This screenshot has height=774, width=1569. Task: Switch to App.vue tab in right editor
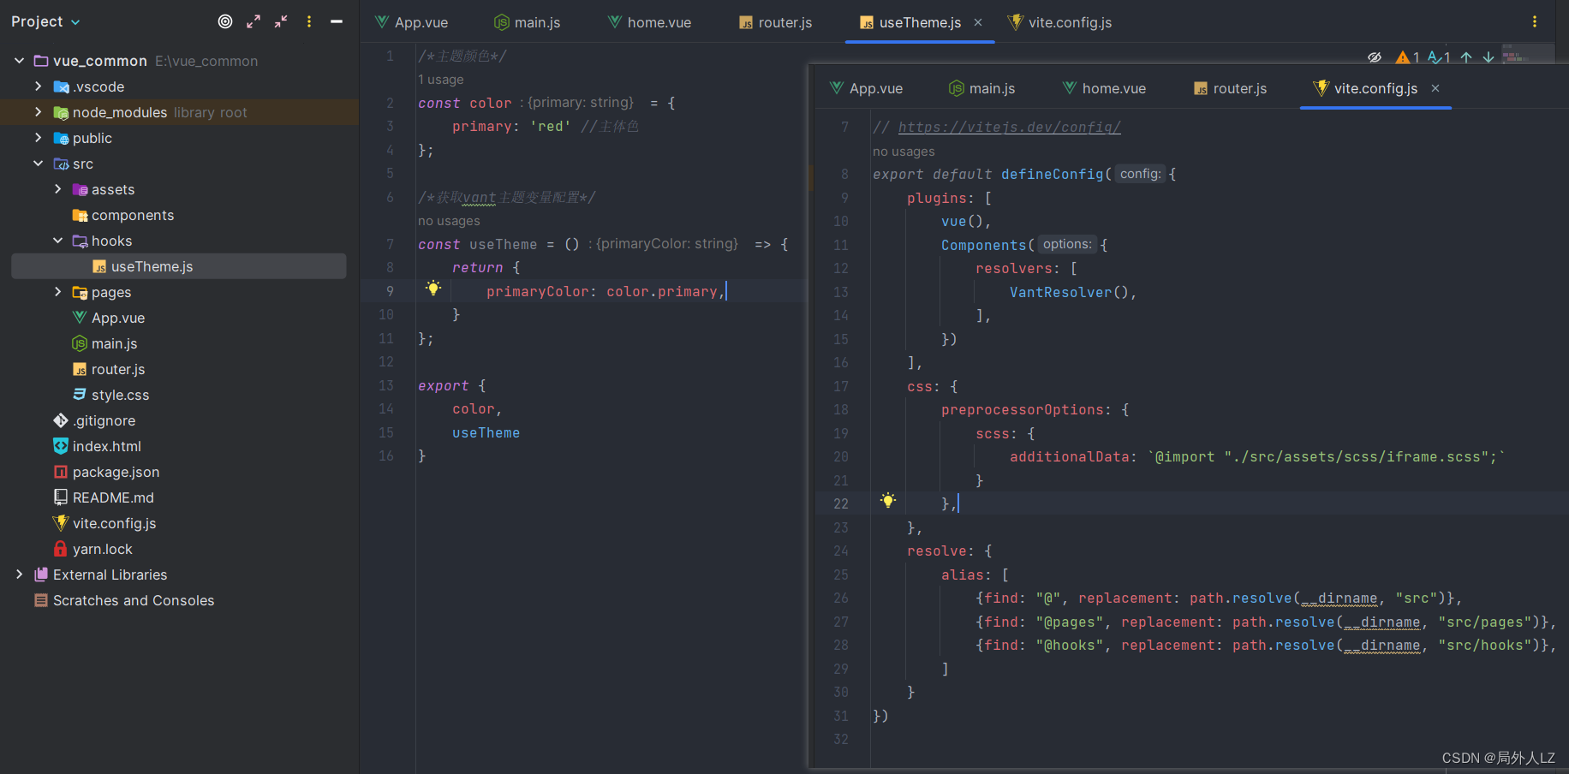(866, 88)
